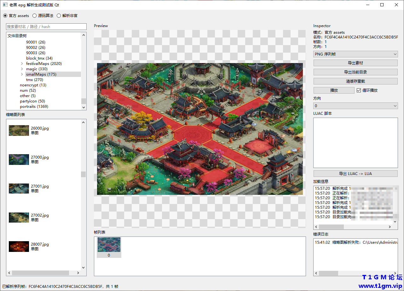The image size is (404, 291).
Task: Click the thumbnail list's scroll-up arrow
Action: [x=84, y=122]
